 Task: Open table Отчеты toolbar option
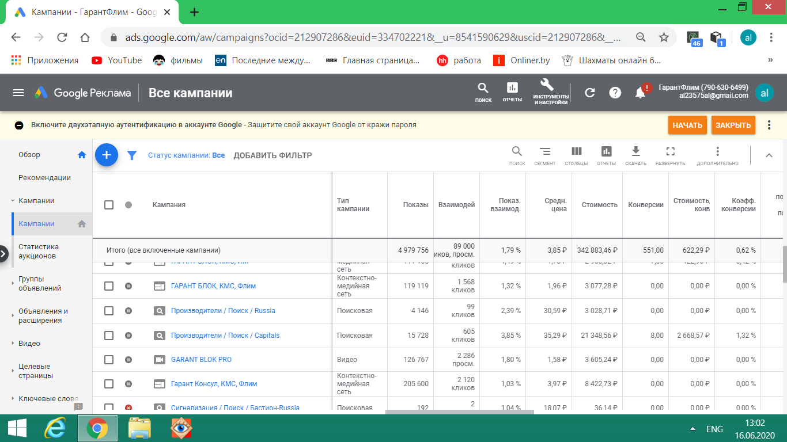click(x=606, y=155)
